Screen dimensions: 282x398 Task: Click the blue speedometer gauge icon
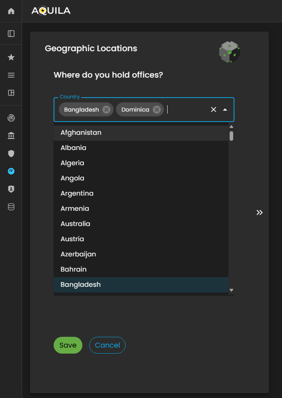click(x=11, y=171)
